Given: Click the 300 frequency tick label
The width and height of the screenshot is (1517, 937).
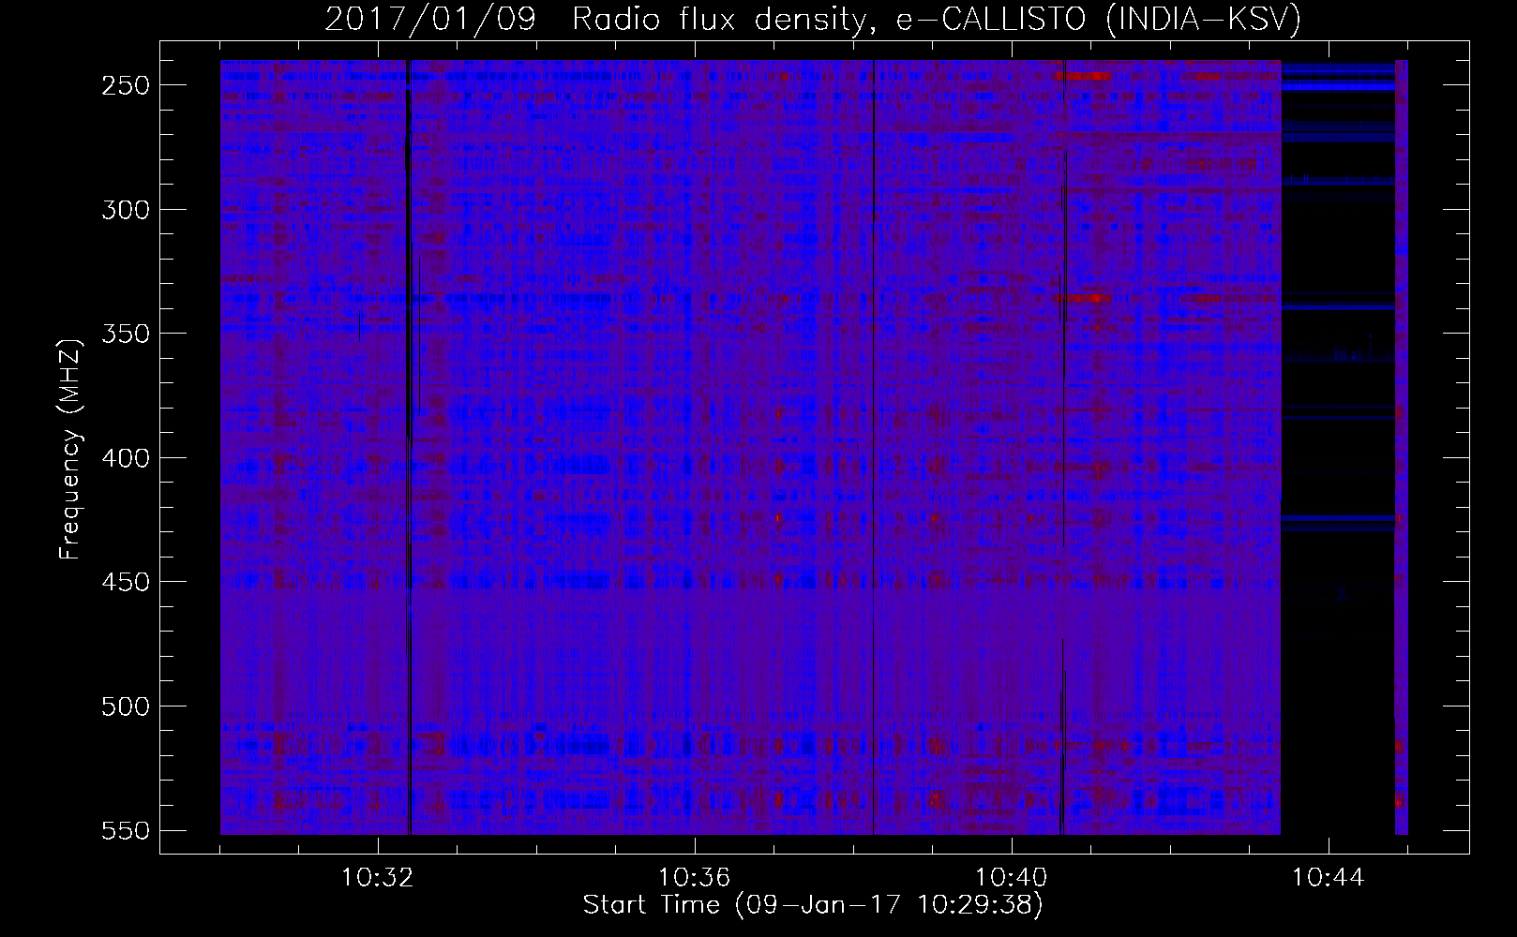Looking at the screenshot, I should click(x=126, y=210).
